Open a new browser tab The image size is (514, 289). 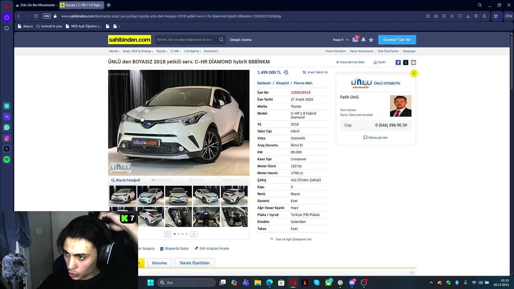[108, 5]
